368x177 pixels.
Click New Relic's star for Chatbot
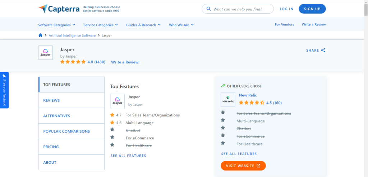coord(223,128)
